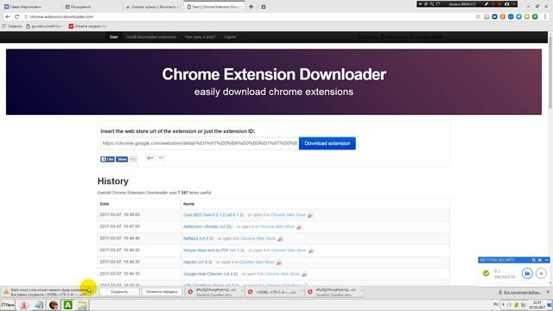
Task: Switch to the Скачать музыку tab
Action: tap(152, 7)
